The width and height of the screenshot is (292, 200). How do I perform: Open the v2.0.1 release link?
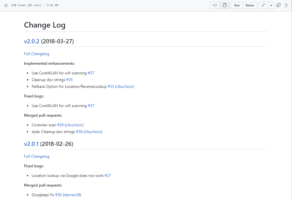31,144
